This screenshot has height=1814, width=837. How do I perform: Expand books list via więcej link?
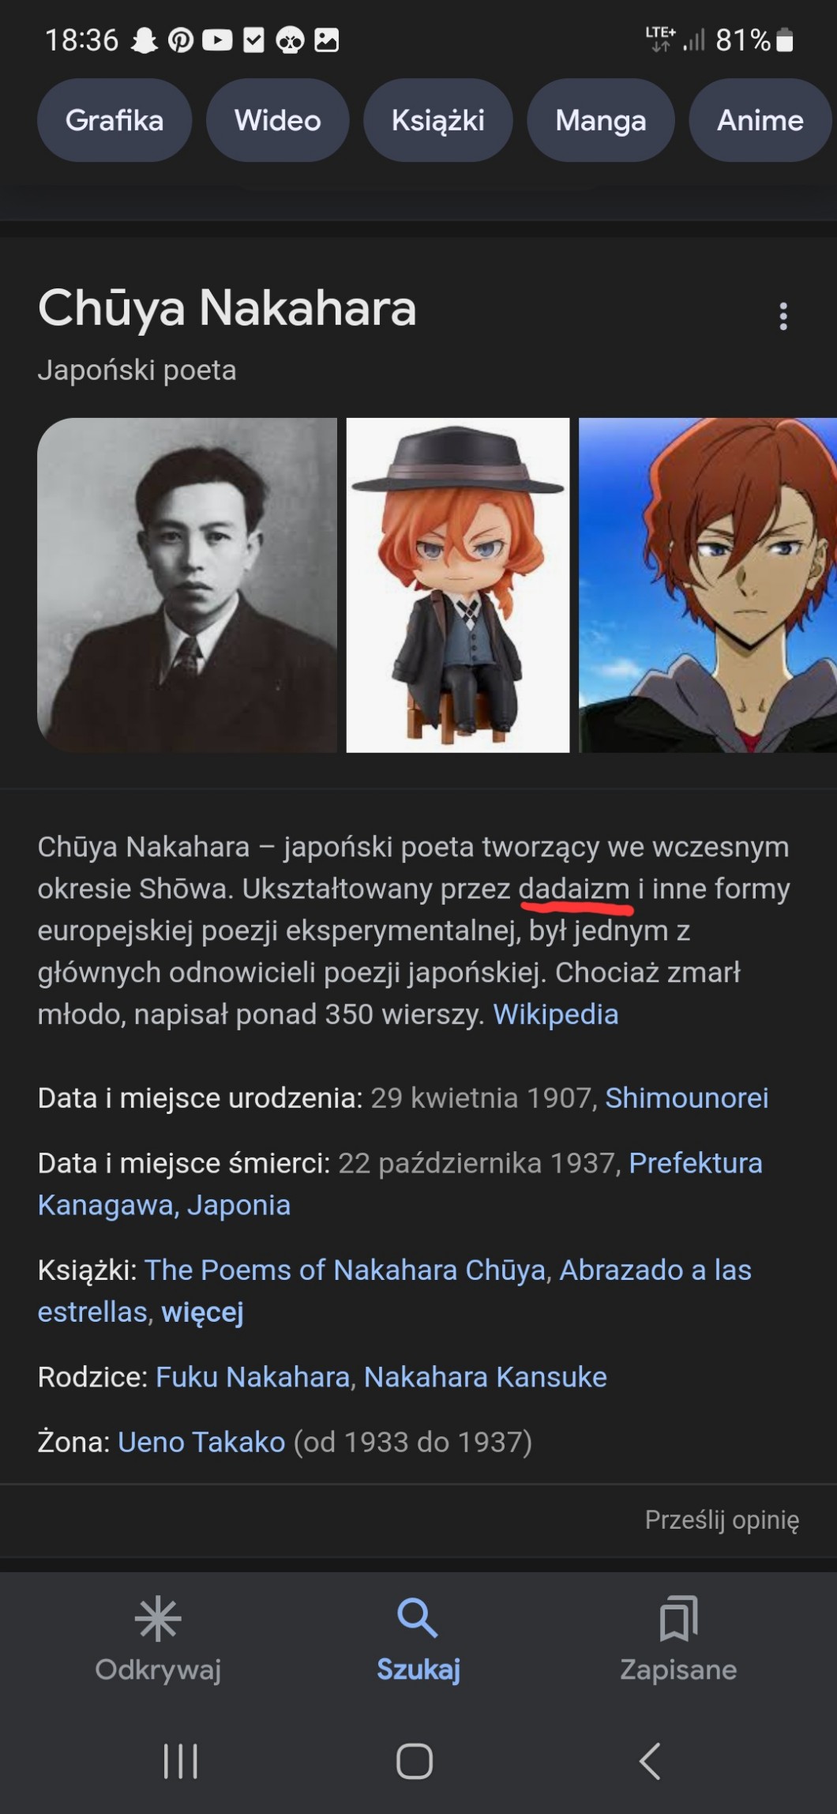(202, 1312)
